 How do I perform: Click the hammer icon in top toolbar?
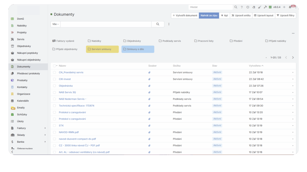click(265, 7)
